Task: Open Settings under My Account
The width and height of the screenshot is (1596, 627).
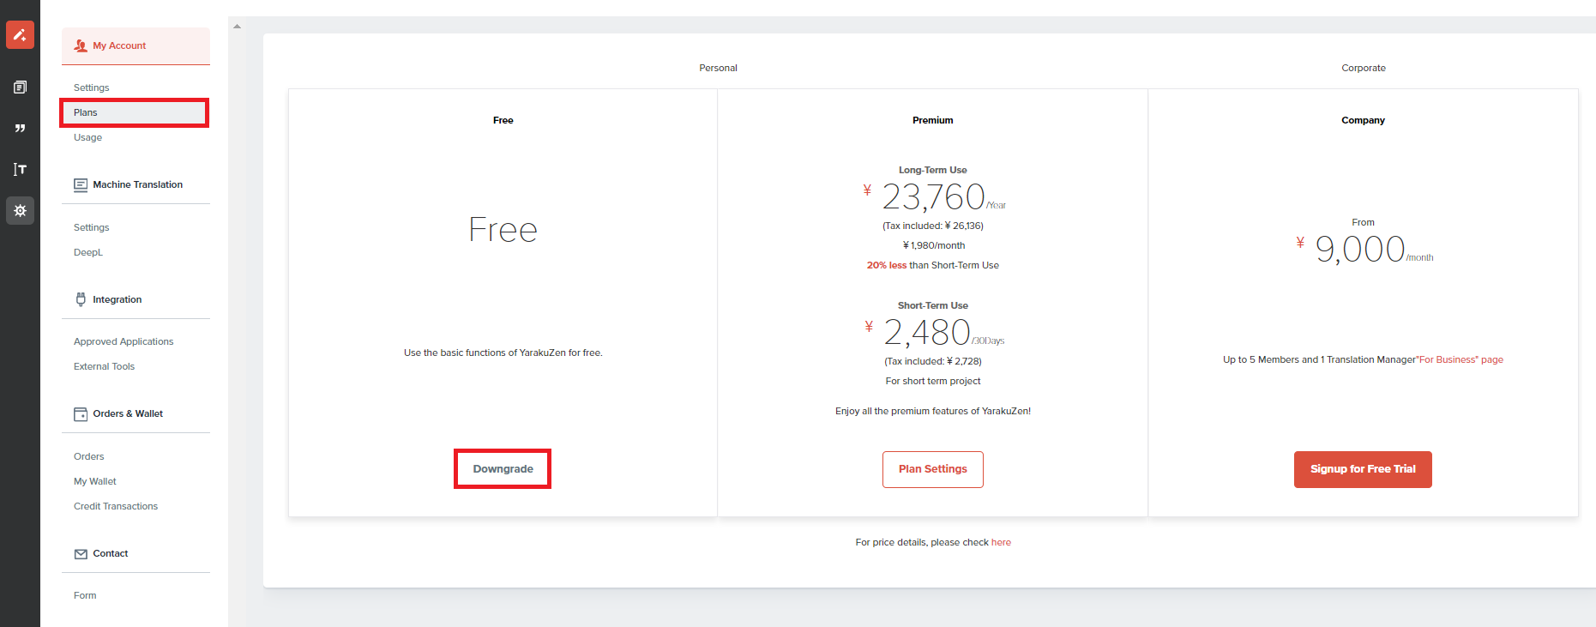Action: [x=91, y=87]
